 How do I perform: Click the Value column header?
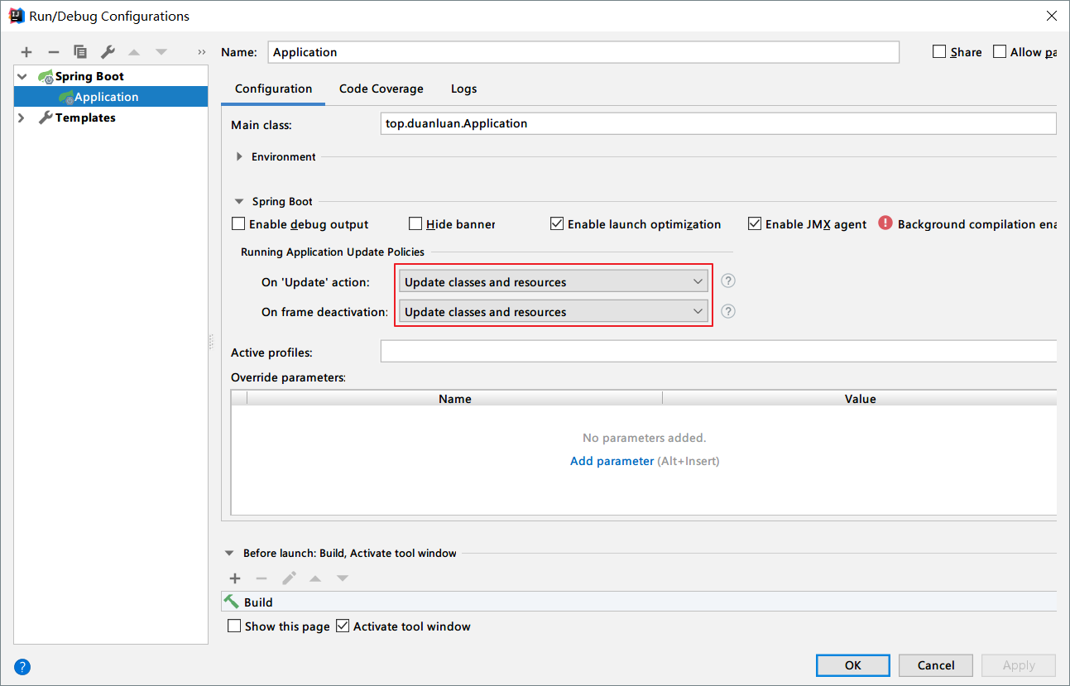click(861, 398)
